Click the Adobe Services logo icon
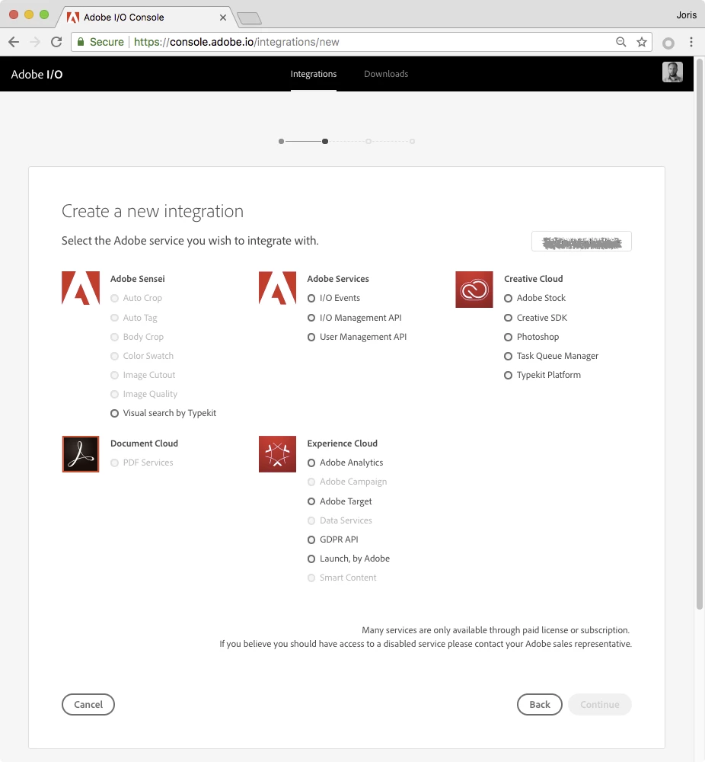705x762 pixels. tap(277, 288)
